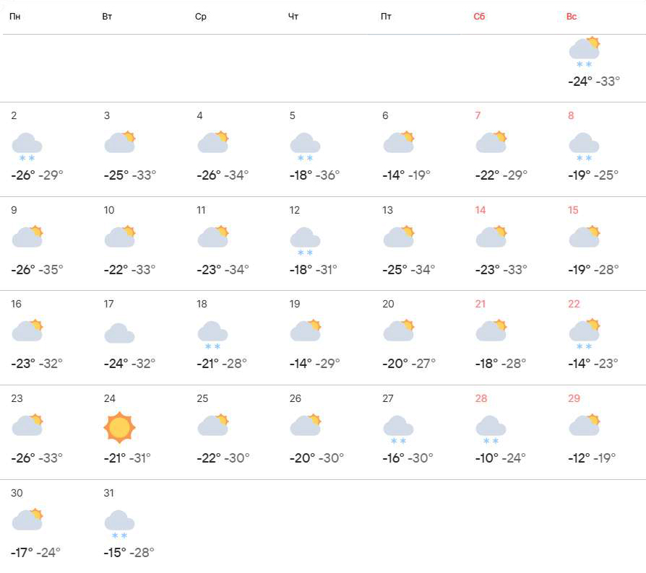Click the -18° -36° temperature on day 5
The height and width of the screenshot is (573, 646).
(314, 175)
